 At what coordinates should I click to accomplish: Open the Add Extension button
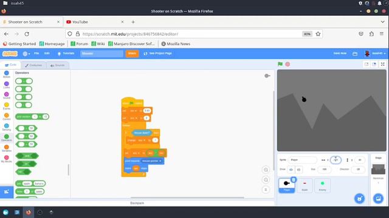(7, 191)
